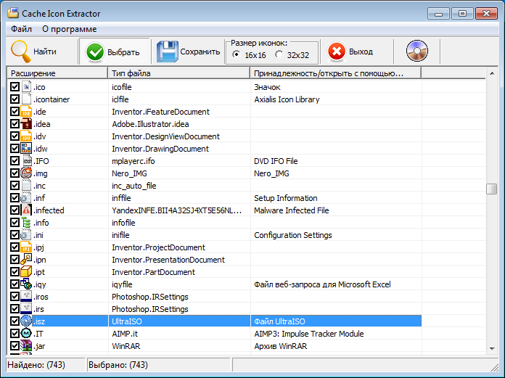Viewport: 505px width, 378px height.
Task: Click the .IFO file icon
Action: pyautogui.click(x=26, y=161)
